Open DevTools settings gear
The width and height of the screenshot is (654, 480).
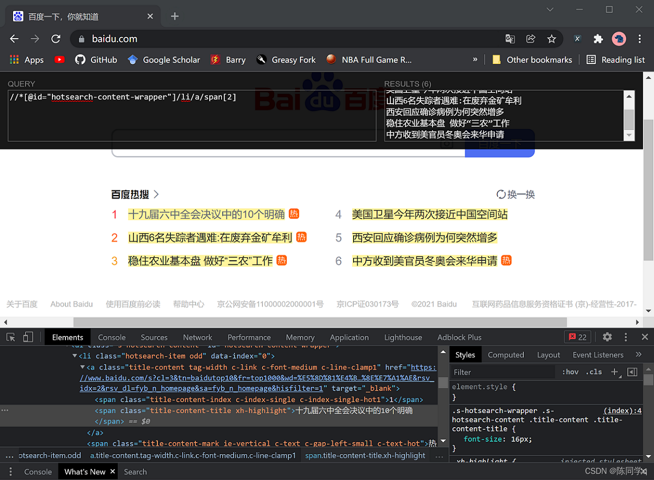click(607, 337)
